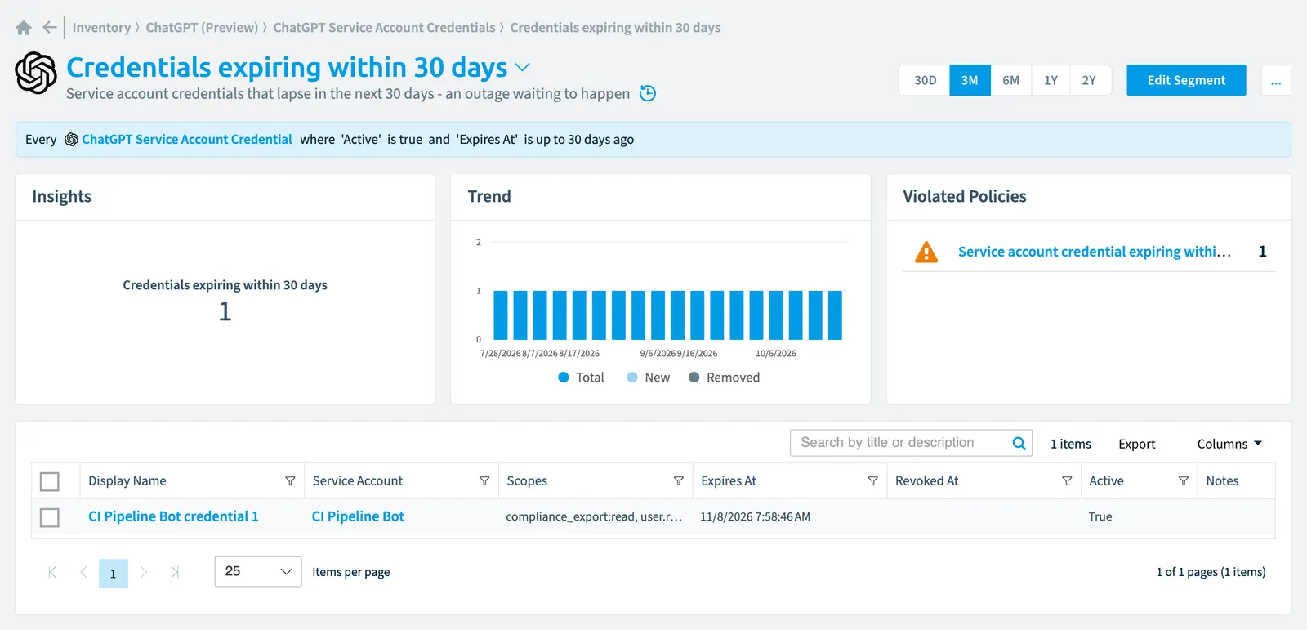
Task: Select the 6M time range
Action: click(x=1010, y=80)
